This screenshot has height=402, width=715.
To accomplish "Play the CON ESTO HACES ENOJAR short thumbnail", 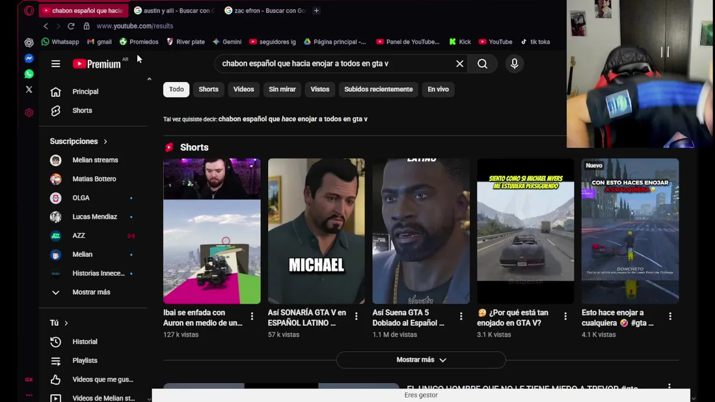I will [630, 231].
